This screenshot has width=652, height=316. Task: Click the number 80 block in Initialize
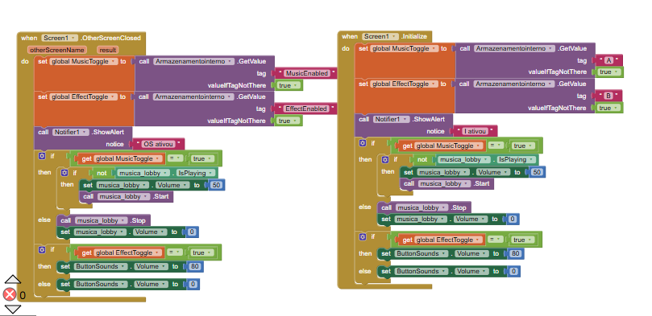tap(516, 253)
